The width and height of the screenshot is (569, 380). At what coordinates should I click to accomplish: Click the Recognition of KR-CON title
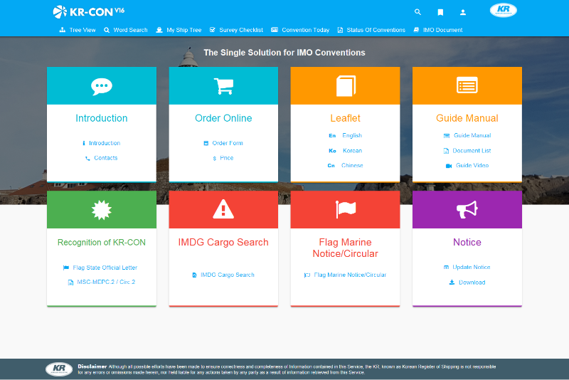tap(102, 243)
